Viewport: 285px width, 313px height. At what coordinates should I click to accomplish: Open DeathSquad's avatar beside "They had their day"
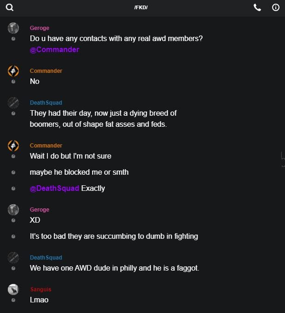click(x=13, y=103)
